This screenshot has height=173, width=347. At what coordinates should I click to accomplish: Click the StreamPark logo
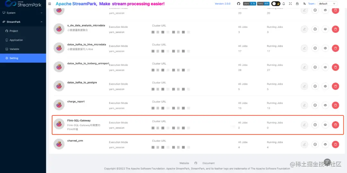pyautogui.click(x=23, y=4)
